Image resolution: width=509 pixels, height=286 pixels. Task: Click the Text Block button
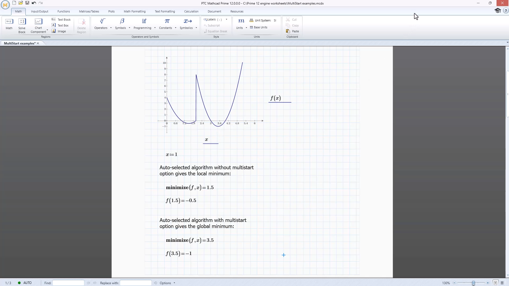(61, 20)
